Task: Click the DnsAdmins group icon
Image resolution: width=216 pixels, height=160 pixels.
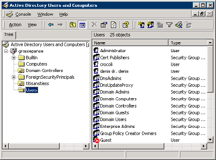Action: coord(96,78)
